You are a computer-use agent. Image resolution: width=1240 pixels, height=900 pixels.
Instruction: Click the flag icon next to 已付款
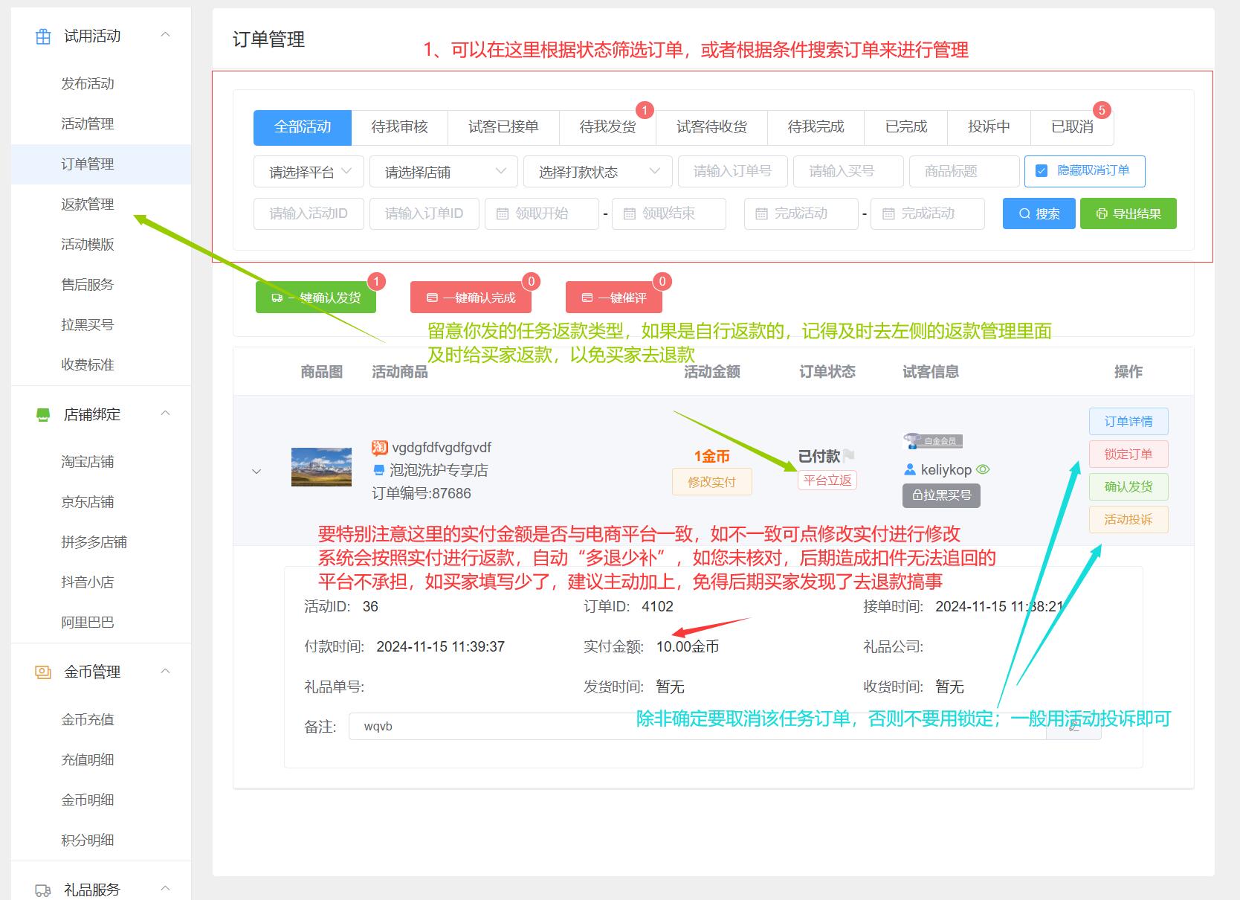click(849, 456)
